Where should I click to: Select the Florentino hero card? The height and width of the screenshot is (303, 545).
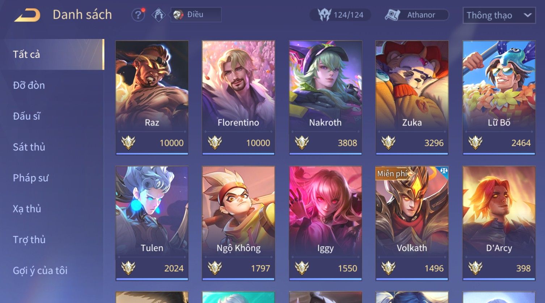238,98
